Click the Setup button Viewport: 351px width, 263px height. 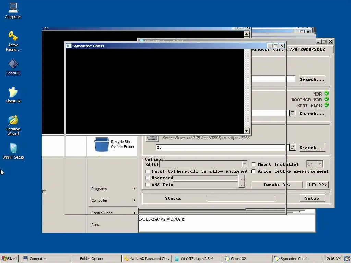point(312,198)
